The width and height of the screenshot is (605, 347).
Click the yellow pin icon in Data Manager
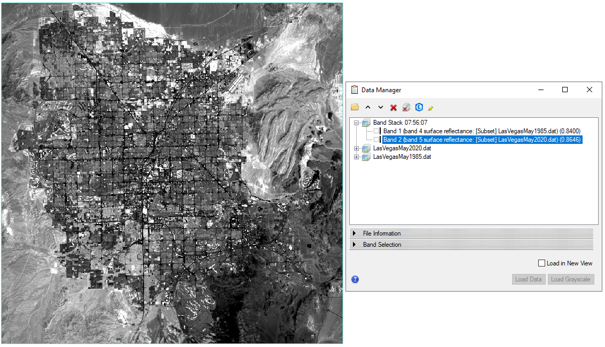431,108
